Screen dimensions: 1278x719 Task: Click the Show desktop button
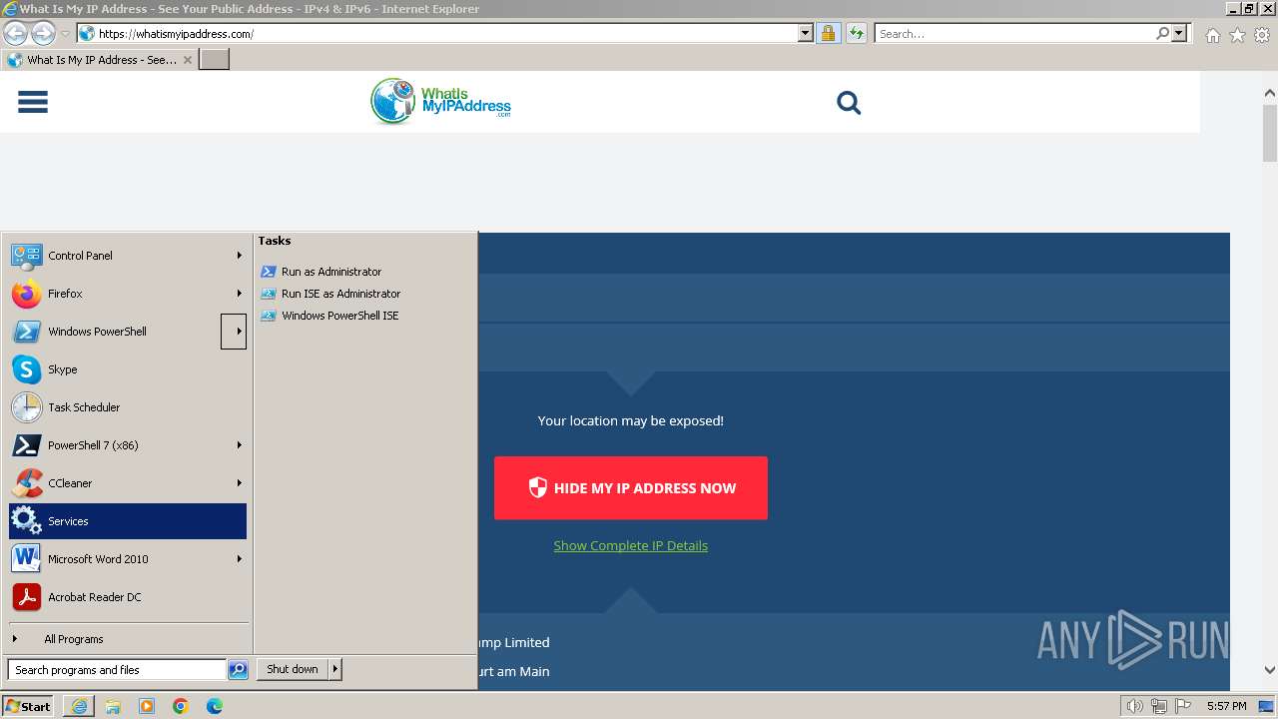[x=1267, y=706]
